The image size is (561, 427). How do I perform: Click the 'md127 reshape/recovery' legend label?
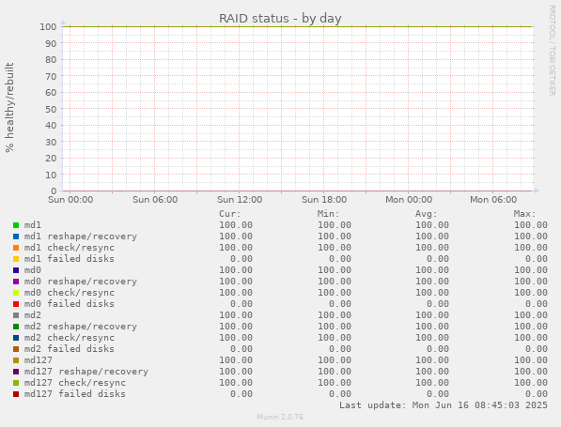86,372
